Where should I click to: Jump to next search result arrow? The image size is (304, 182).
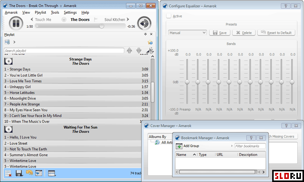139,50
